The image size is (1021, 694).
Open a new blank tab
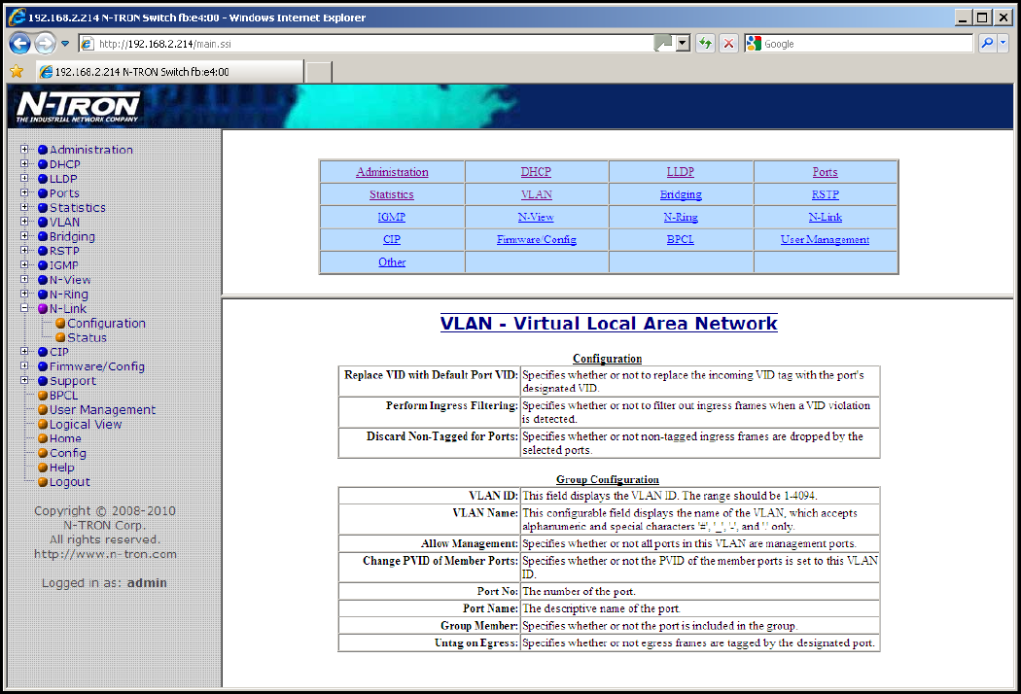(x=319, y=72)
